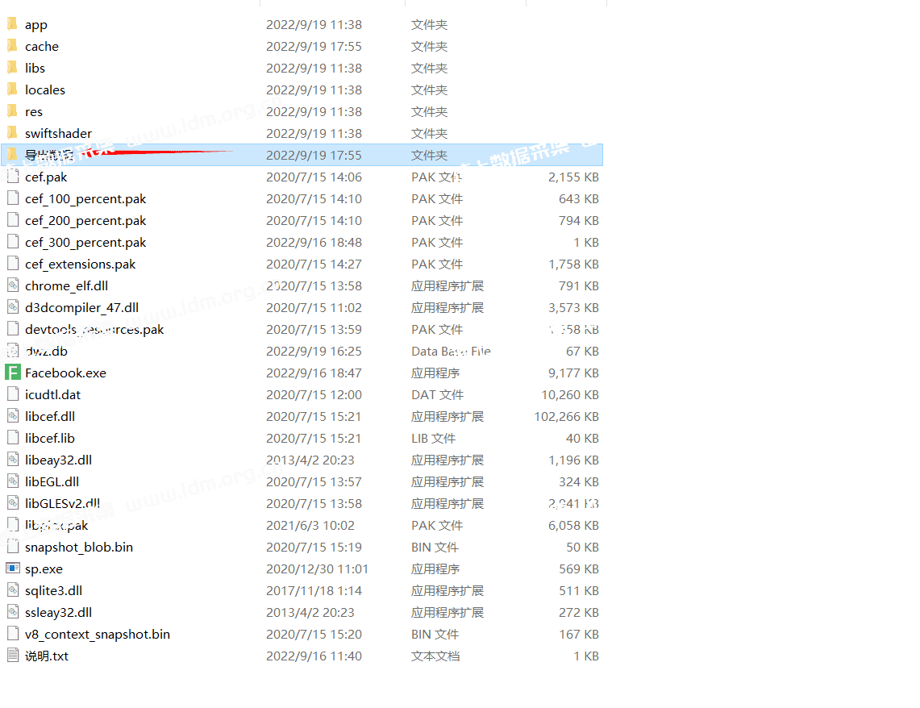Click the type 文本文档 of 说明.txt

point(435,656)
